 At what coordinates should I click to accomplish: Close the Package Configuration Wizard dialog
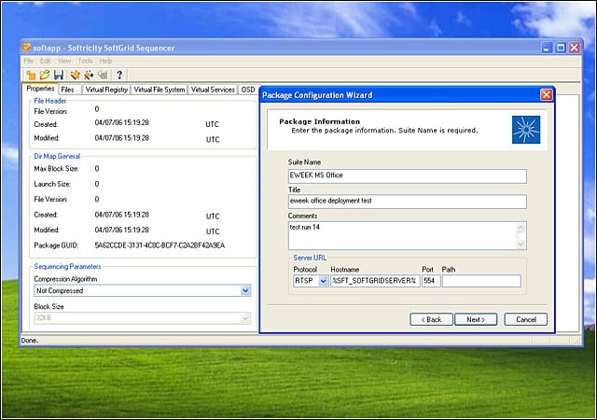click(547, 94)
